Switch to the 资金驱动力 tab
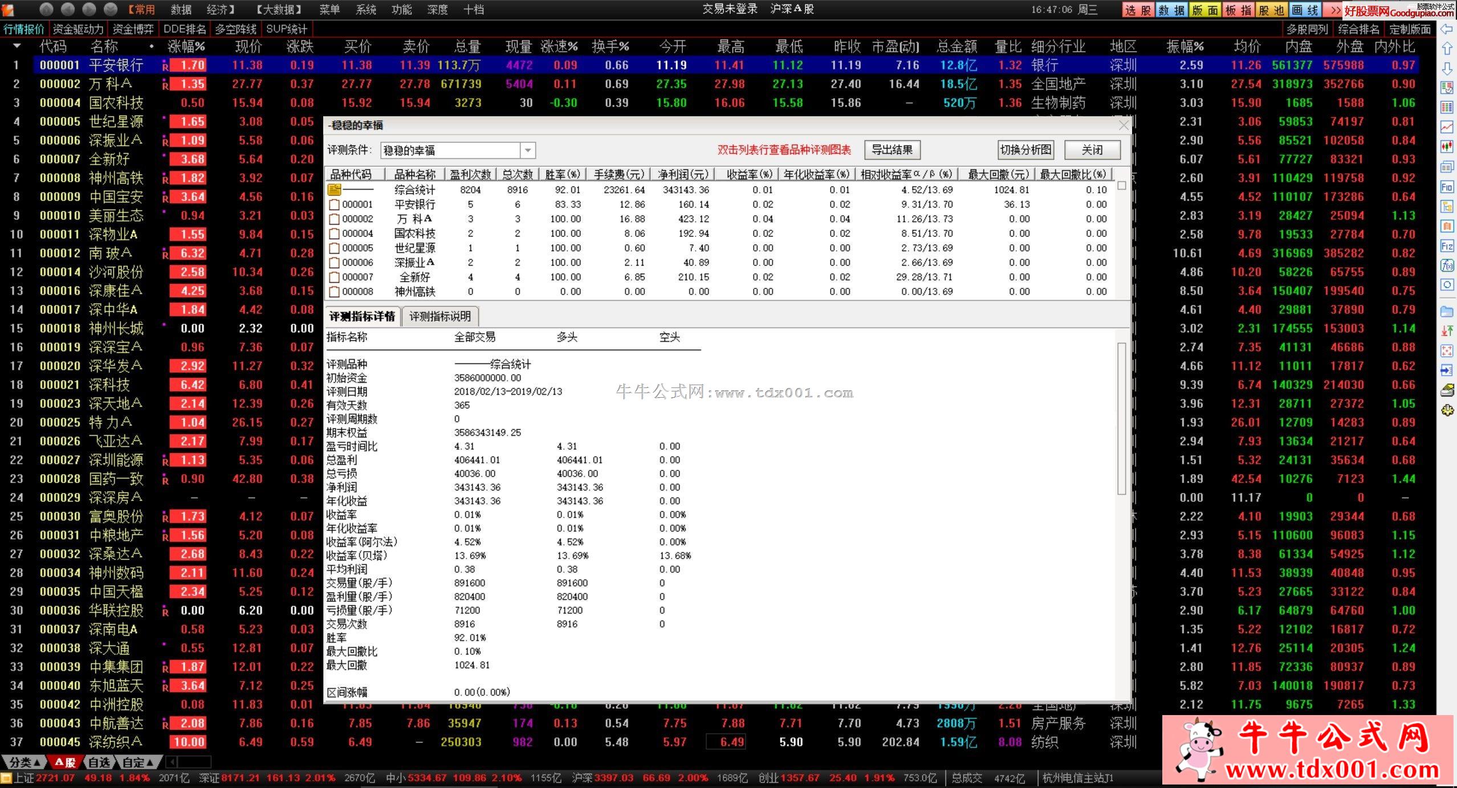This screenshot has width=1457, height=788. pos(78,29)
